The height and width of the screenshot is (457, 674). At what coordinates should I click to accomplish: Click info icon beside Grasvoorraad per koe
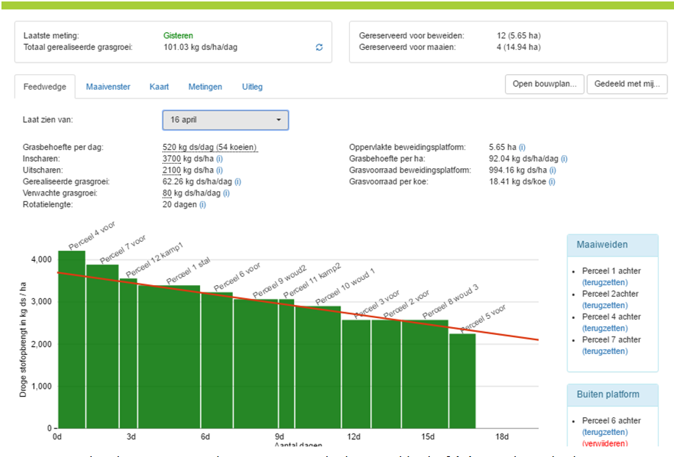click(x=556, y=181)
